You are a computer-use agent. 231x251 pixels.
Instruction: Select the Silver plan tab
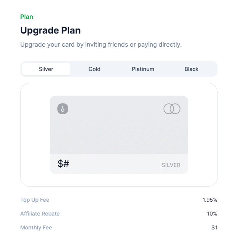46,69
